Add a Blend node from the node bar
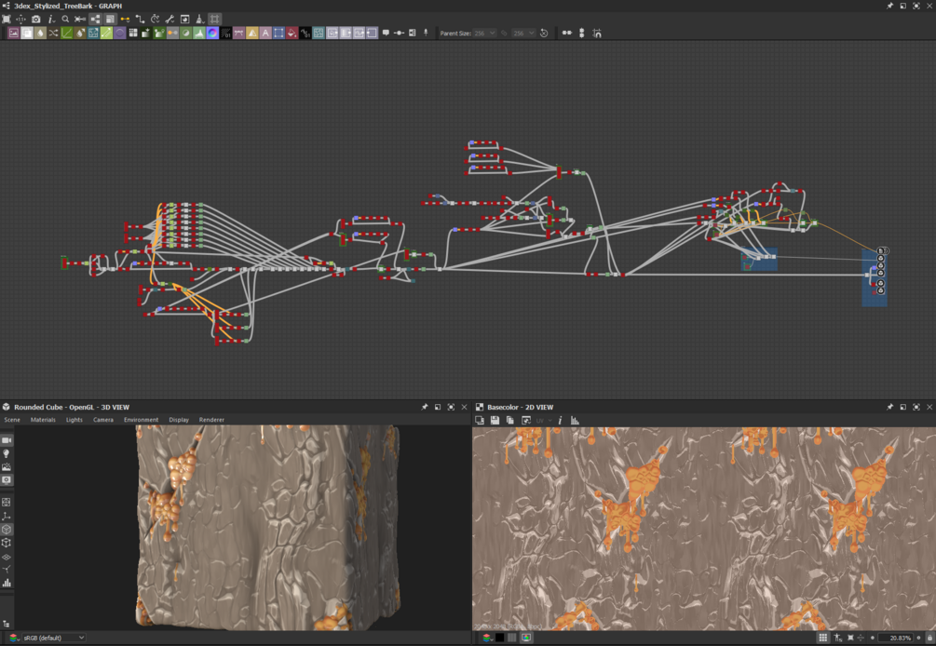Viewport: 936px width, 646px height. point(27,34)
